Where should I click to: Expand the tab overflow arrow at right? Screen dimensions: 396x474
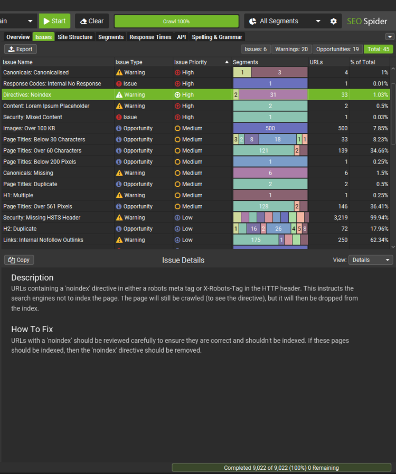point(390,37)
